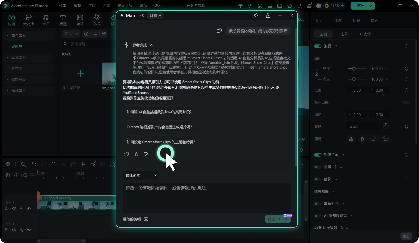This screenshot has width=419, height=243.
Task: Open the 檔案 menu
Action: [63, 6]
